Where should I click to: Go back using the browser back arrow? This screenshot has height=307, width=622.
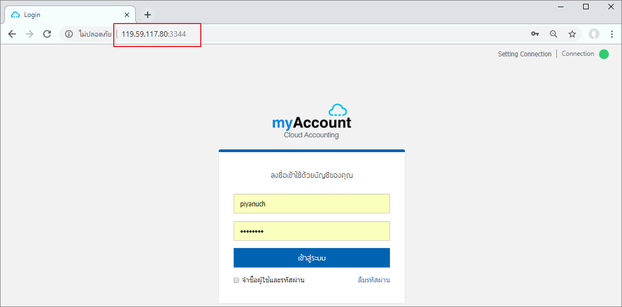(12, 34)
